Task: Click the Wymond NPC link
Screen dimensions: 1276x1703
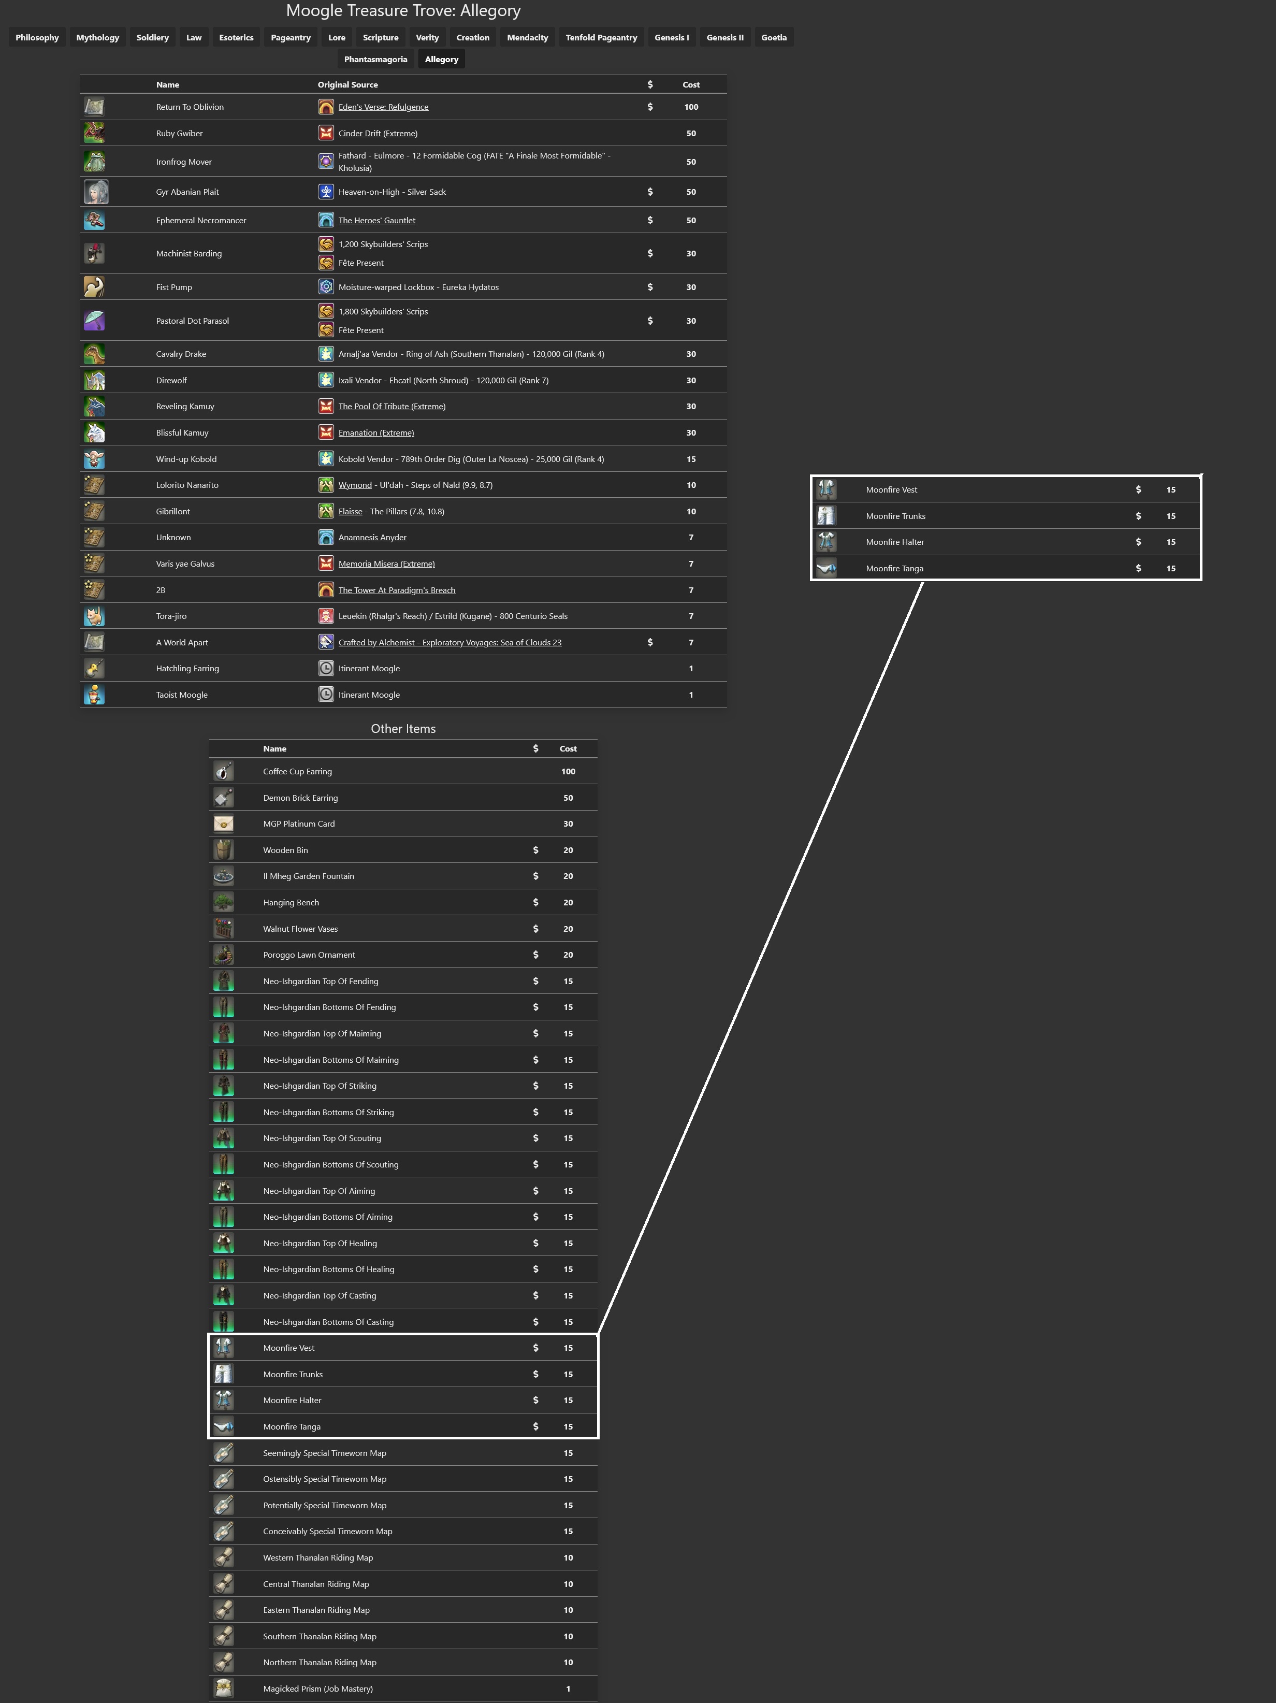Action: 355,485
